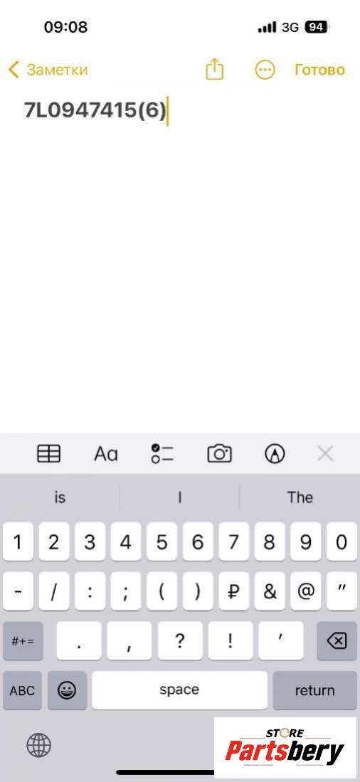Tap Готово to finish editing
360x782 pixels.
319,69
